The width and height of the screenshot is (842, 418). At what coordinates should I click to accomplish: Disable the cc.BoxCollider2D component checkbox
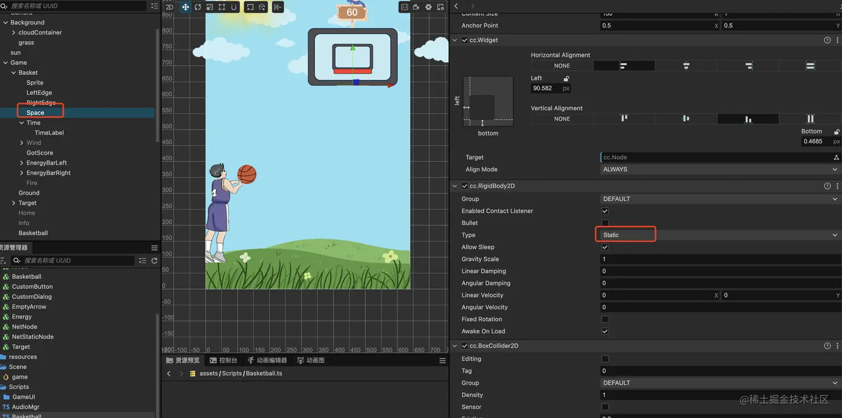point(465,346)
